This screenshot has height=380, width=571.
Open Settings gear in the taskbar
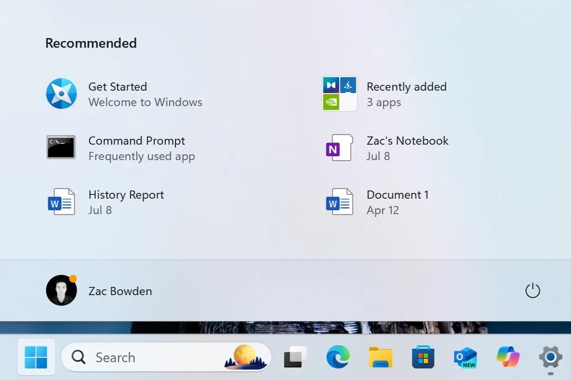(551, 357)
